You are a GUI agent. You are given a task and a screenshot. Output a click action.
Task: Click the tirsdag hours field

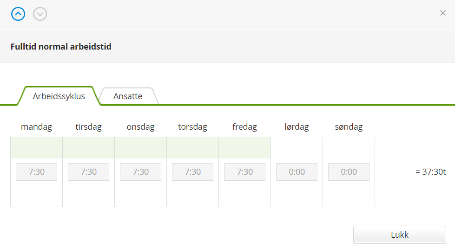pyautogui.click(x=88, y=172)
